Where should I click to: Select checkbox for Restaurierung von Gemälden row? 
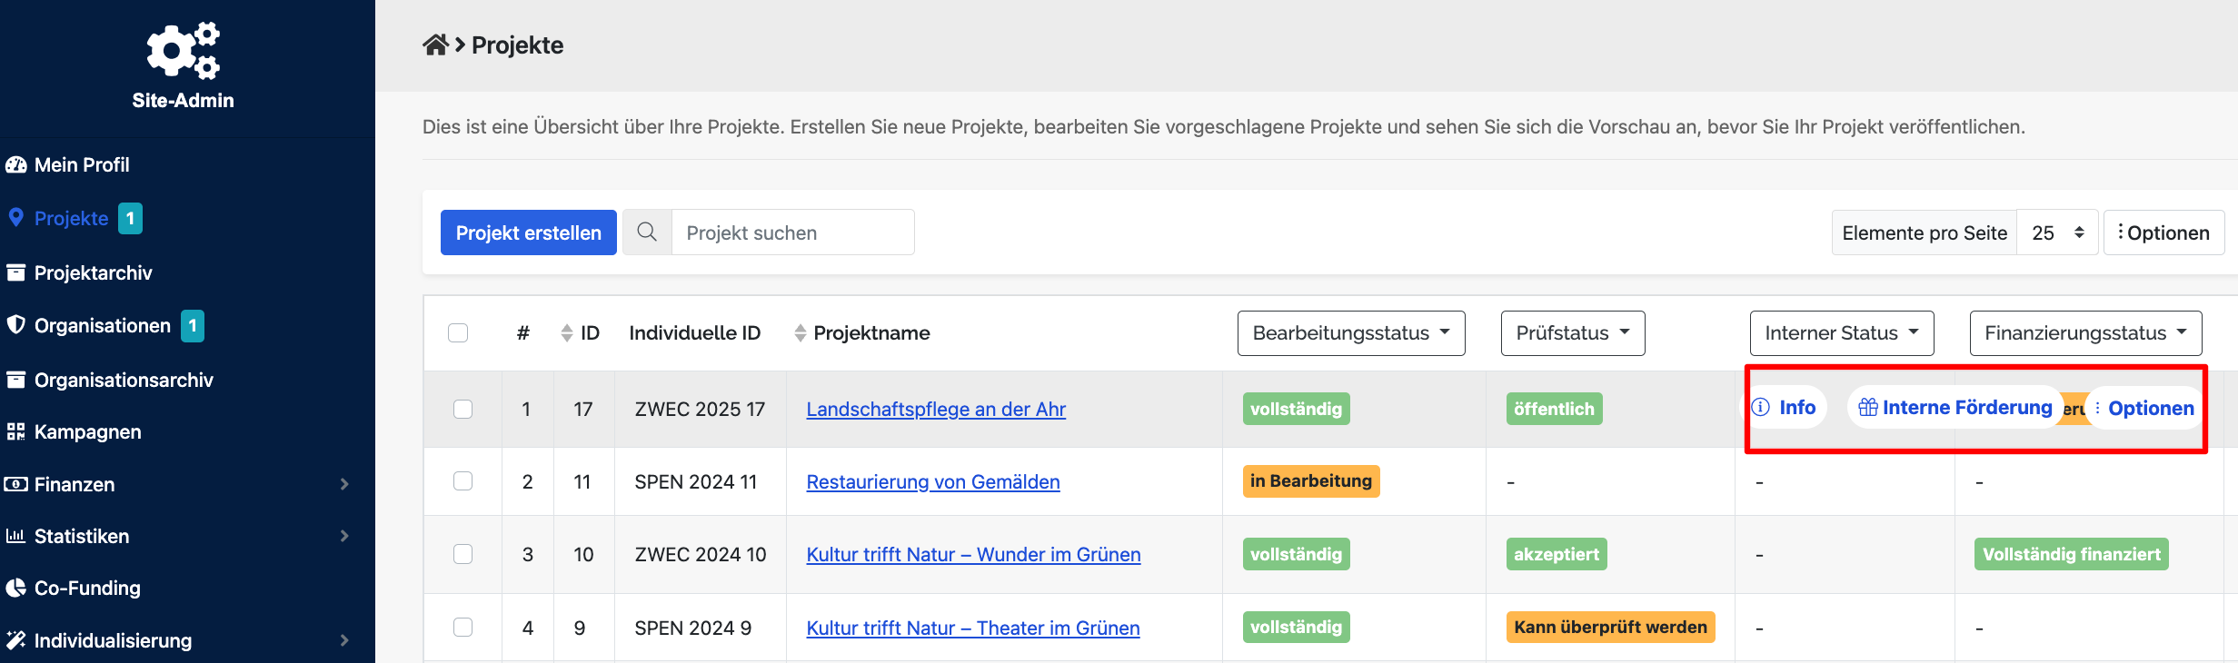(x=463, y=481)
